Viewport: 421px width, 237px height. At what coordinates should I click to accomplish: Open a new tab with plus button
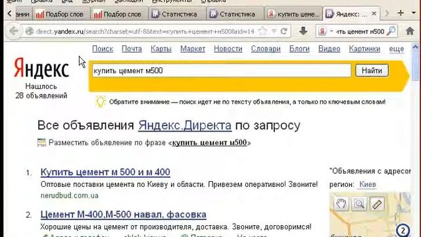(x=401, y=13)
